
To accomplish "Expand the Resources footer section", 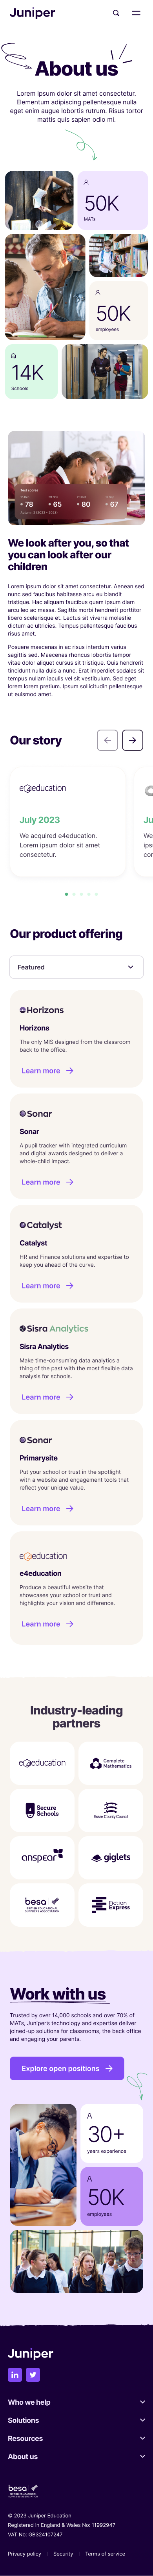I will [x=76, y=2438].
